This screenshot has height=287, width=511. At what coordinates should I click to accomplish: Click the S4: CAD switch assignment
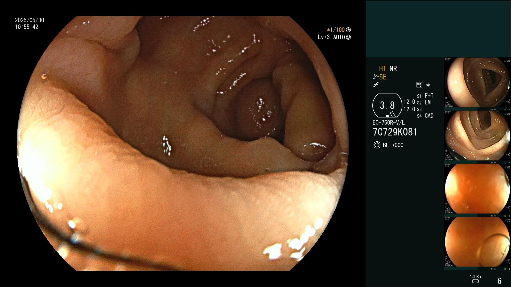coord(425,116)
